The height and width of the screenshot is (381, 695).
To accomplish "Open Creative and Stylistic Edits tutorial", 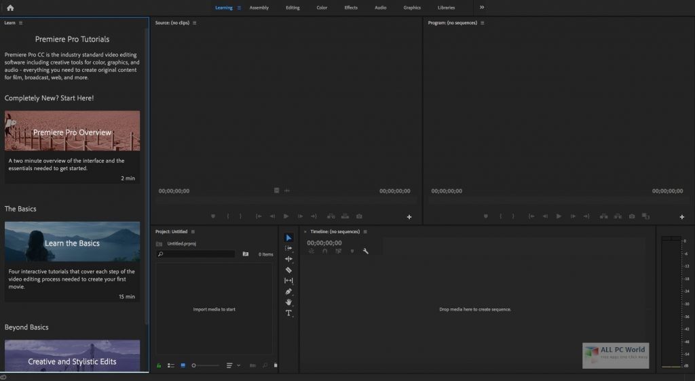I will click(72, 356).
